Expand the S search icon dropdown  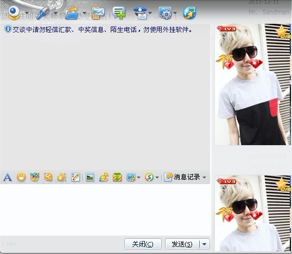(x=157, y=177)
